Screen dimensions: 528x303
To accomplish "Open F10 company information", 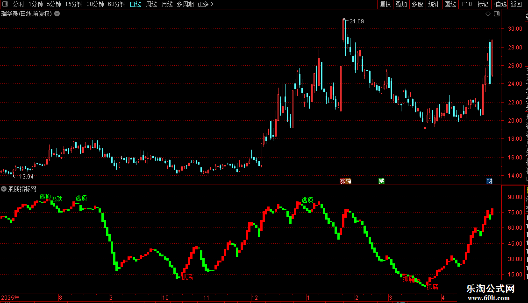I will [467, 4].
